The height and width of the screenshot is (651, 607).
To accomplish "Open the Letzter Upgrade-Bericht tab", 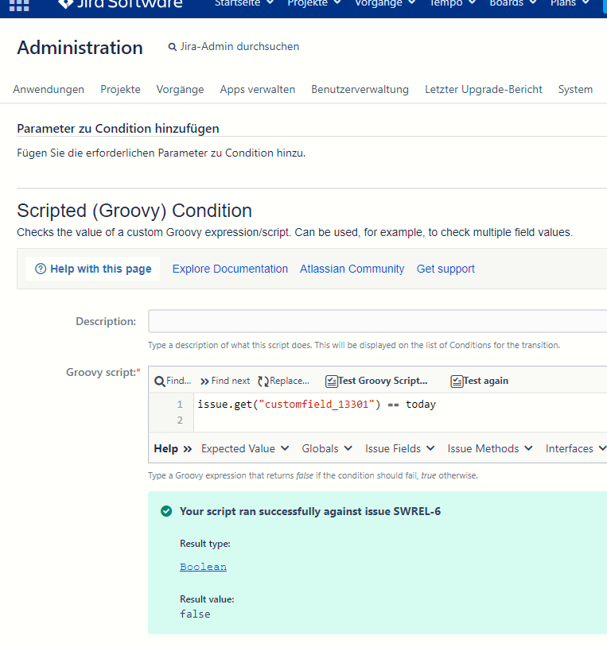I will 483,89.
